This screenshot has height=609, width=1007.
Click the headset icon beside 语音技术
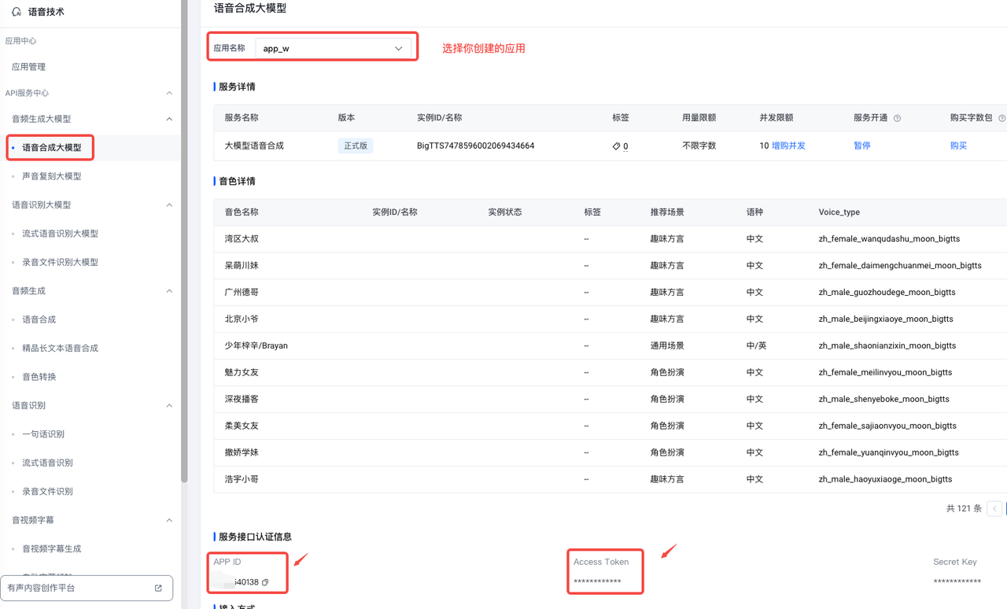click(17, 12)
